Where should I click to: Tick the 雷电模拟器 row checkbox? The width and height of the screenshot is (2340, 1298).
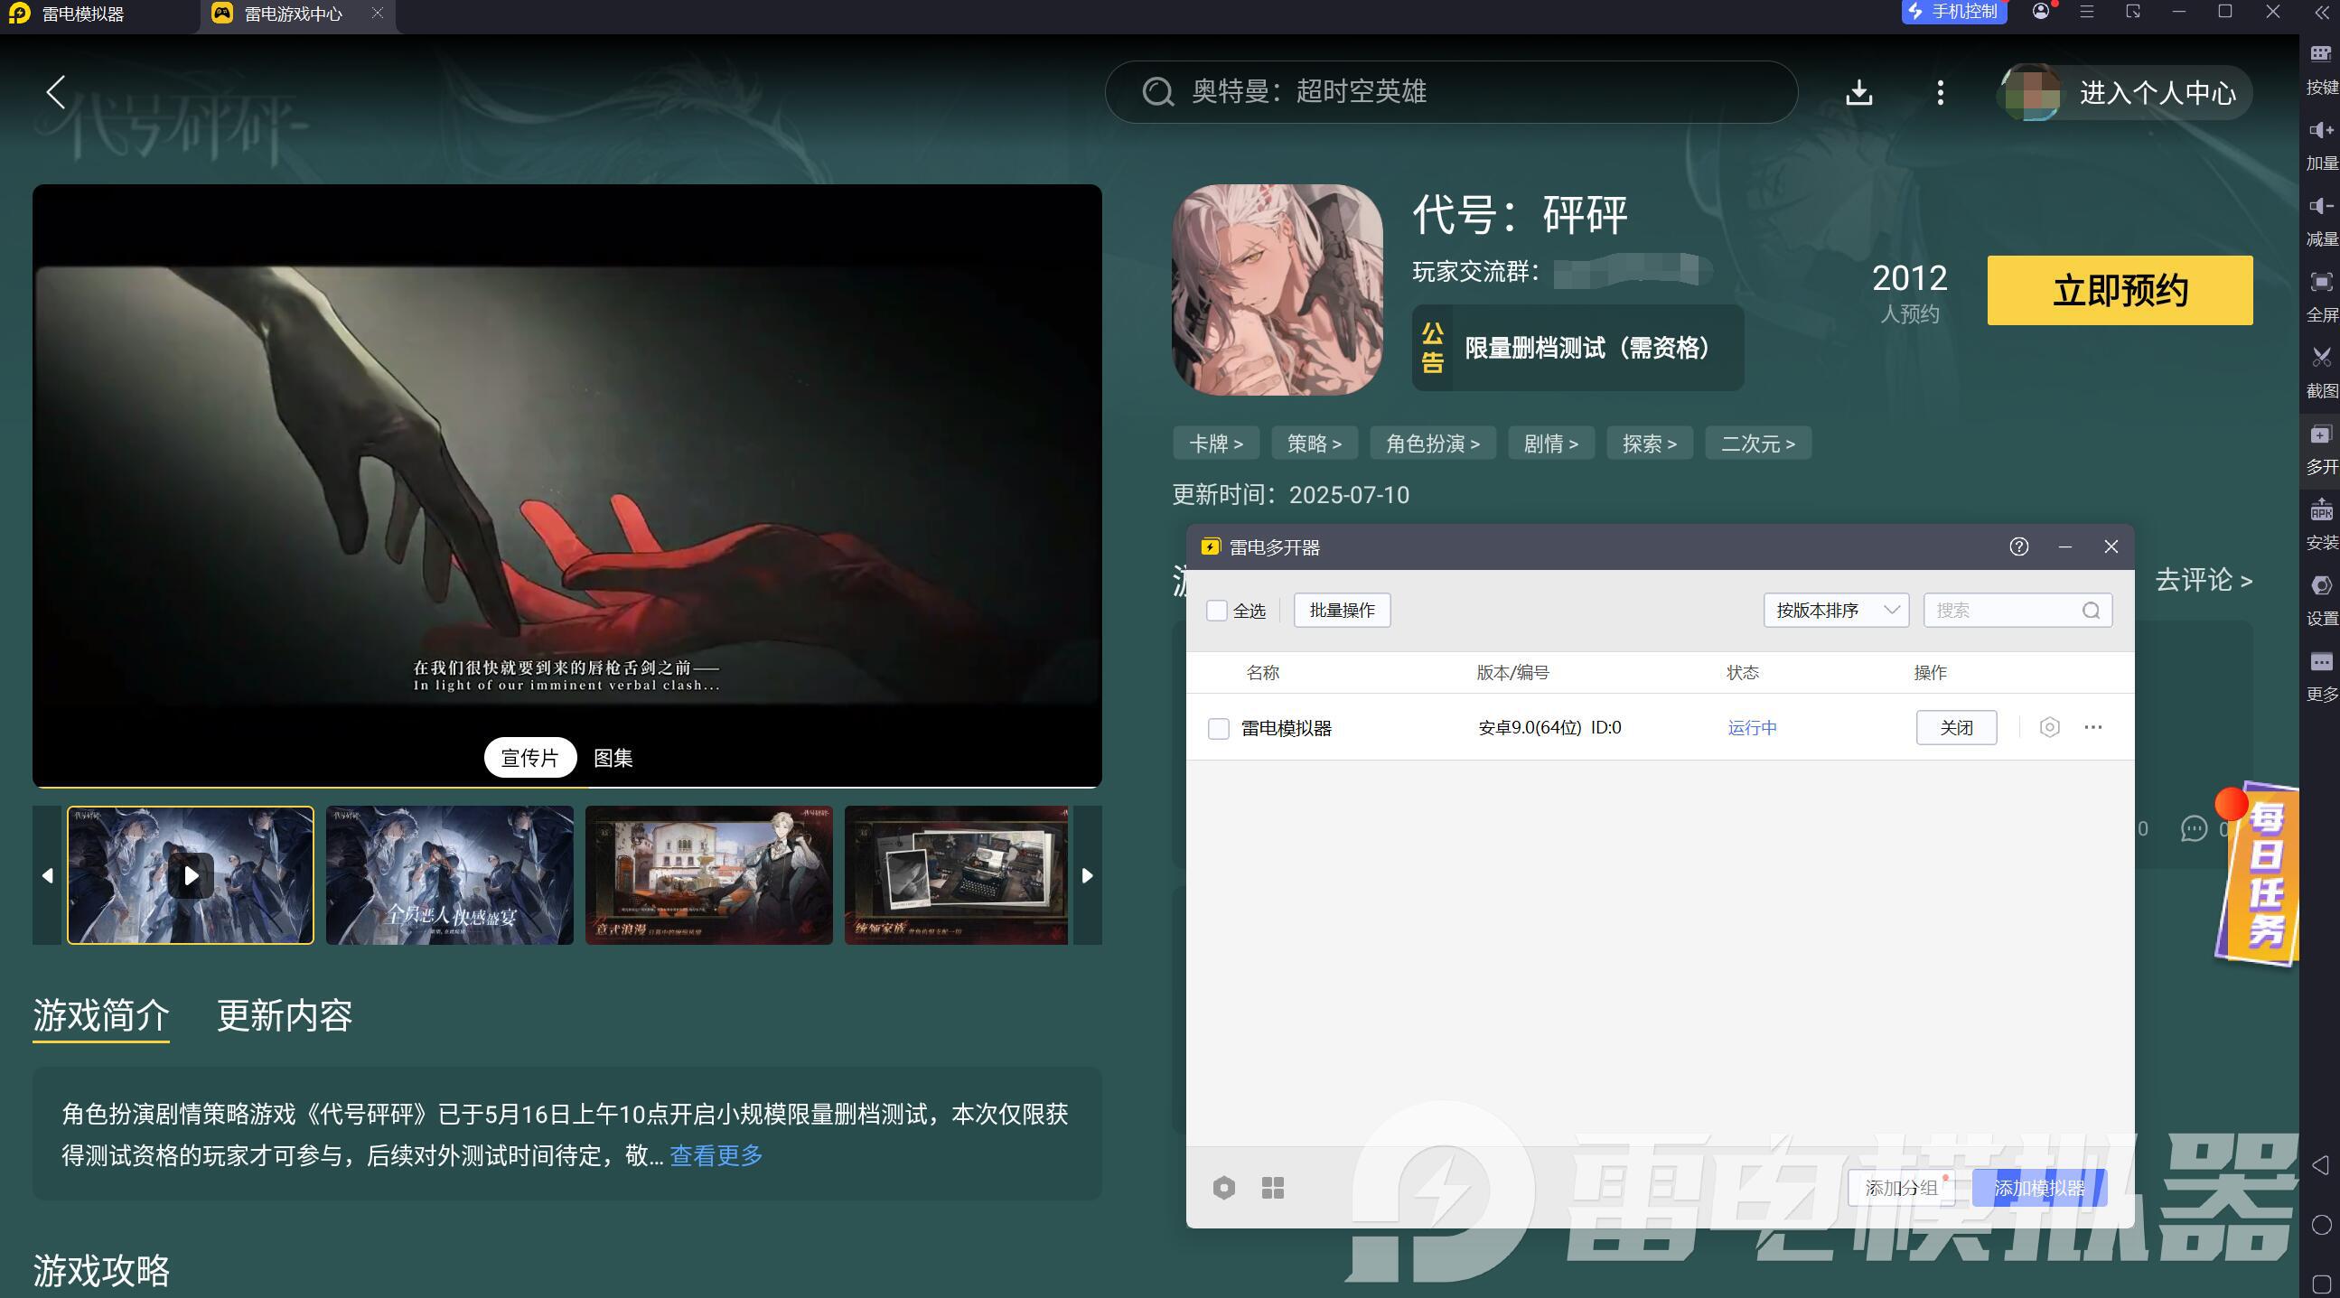pos(1218,728)
